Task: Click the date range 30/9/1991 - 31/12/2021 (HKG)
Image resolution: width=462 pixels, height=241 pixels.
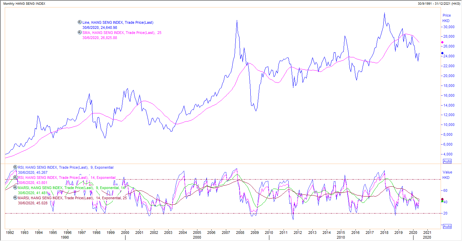Action: pyautogui.click(x=438, y=3)
